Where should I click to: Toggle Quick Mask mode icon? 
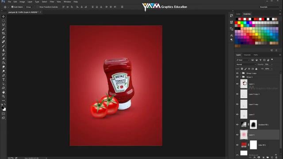click(4, 114)
